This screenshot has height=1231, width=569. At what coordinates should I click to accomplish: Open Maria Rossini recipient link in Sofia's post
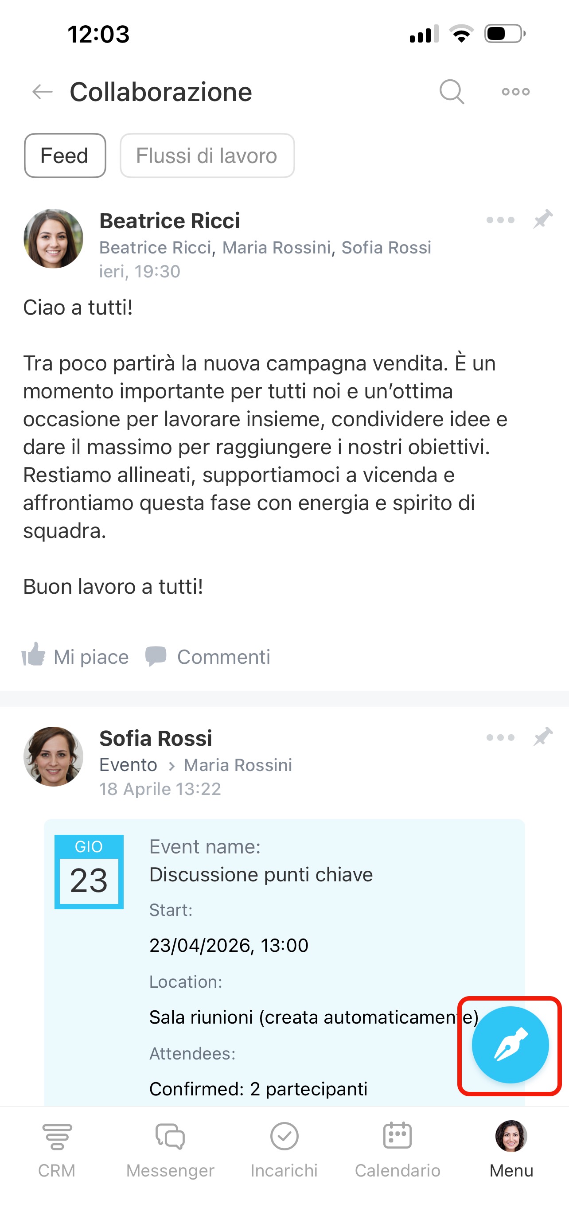(x=238, y=765)
